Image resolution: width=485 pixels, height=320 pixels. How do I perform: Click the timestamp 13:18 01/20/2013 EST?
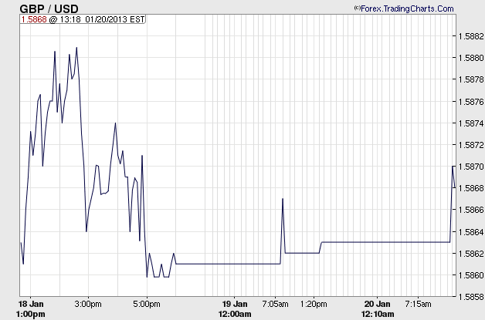click(x=102, y=19)
